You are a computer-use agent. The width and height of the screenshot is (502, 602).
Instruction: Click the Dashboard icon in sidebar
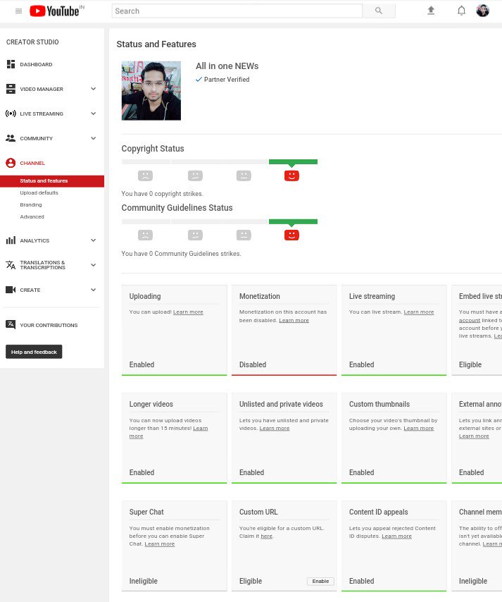pos(11,64)
